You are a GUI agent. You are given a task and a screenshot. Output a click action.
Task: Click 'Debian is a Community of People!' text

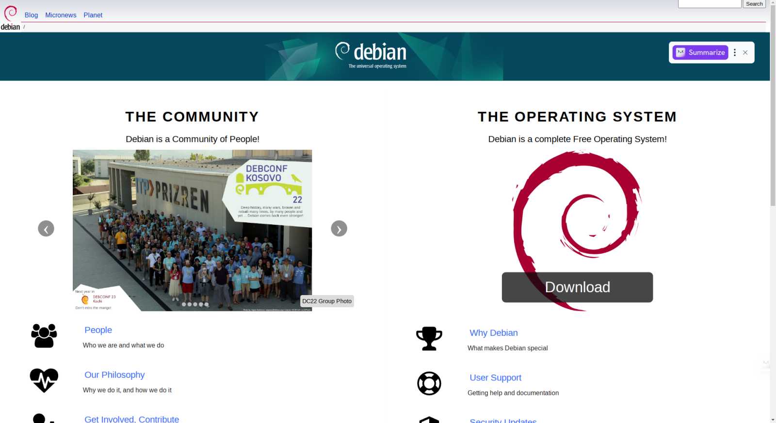(x=193, y=139)
